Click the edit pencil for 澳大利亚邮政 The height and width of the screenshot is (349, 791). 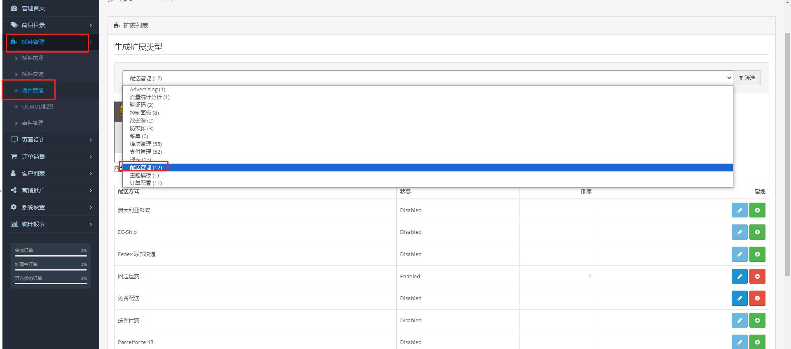point(740,210)
